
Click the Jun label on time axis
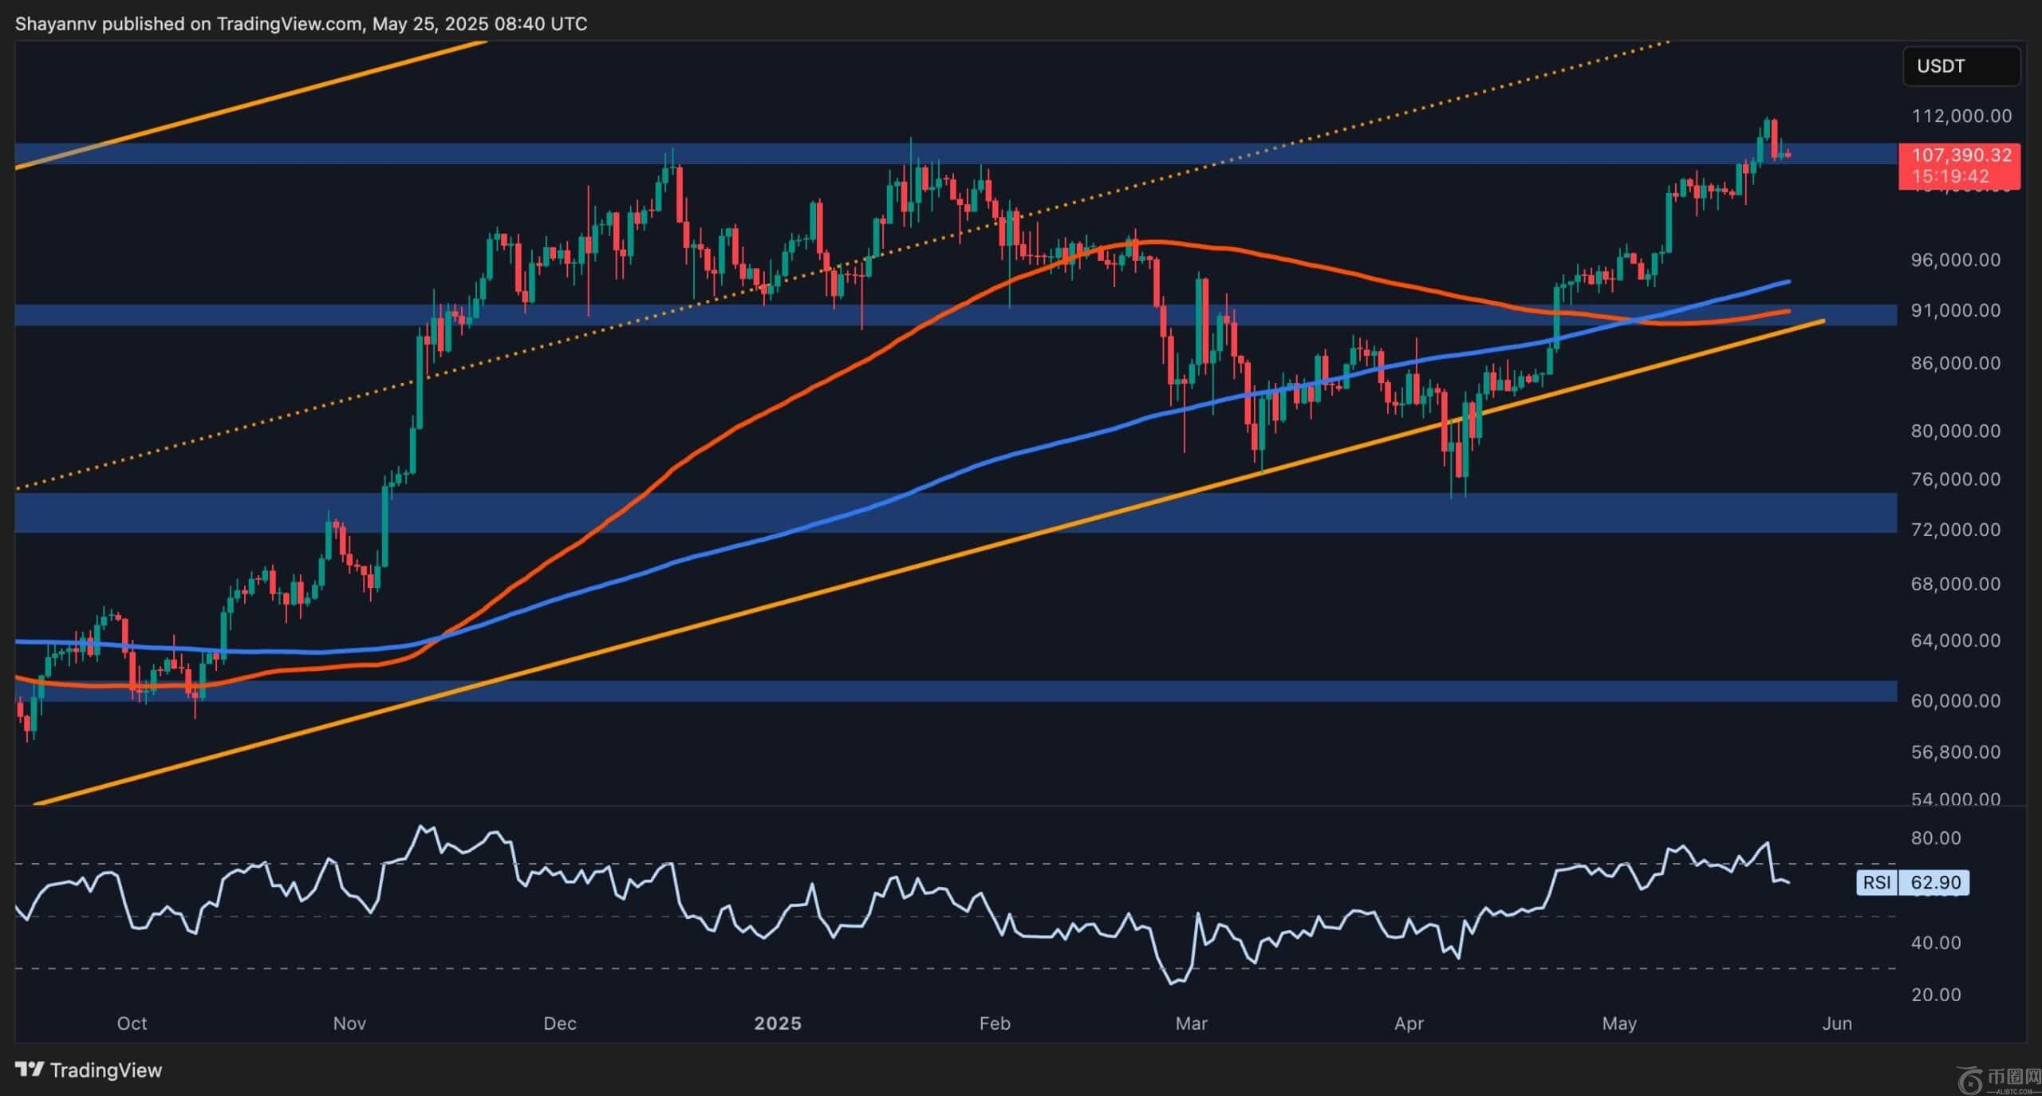(1837, 1023)
